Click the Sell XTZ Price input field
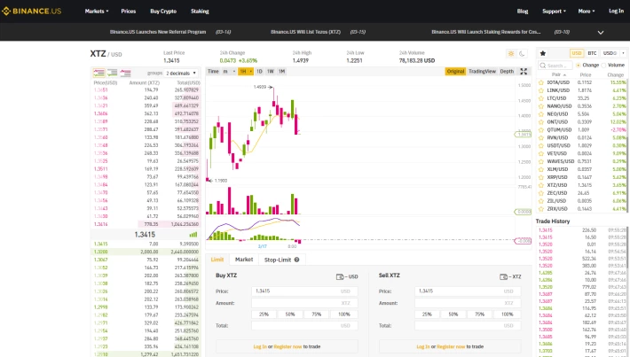 (468, 291)
